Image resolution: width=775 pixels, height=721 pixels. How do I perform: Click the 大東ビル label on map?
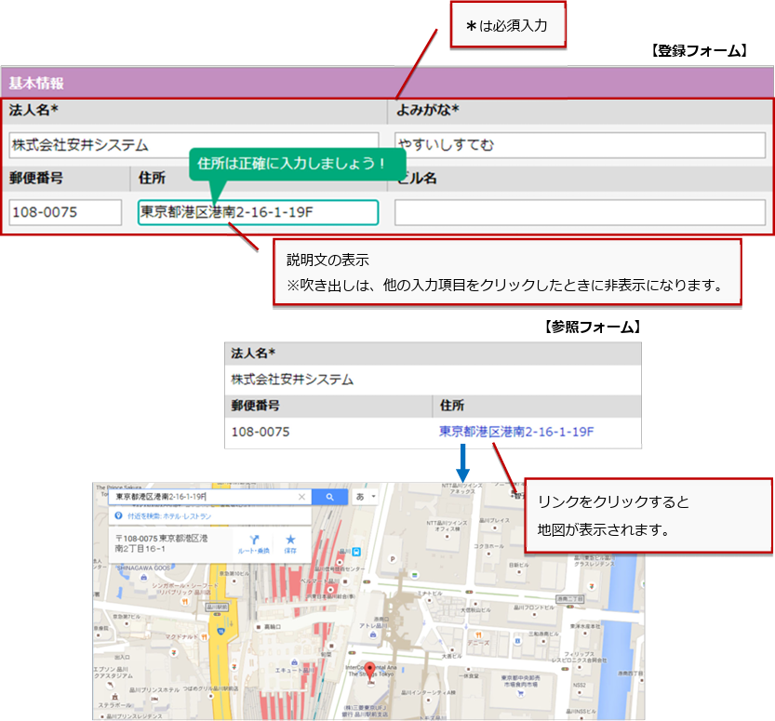451,656
